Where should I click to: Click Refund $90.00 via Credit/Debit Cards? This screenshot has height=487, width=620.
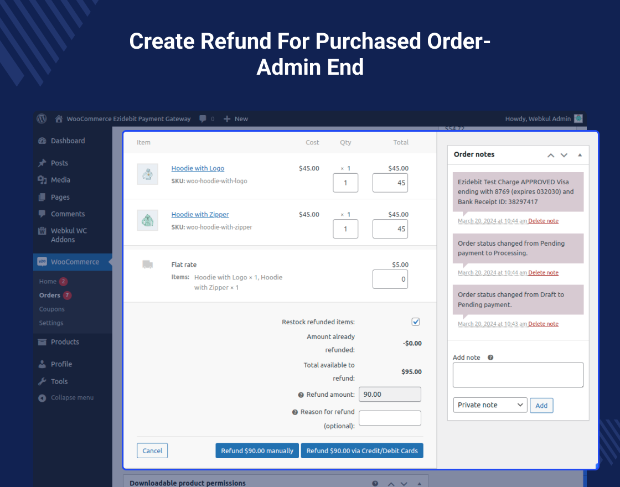click(x=362, y=450)
